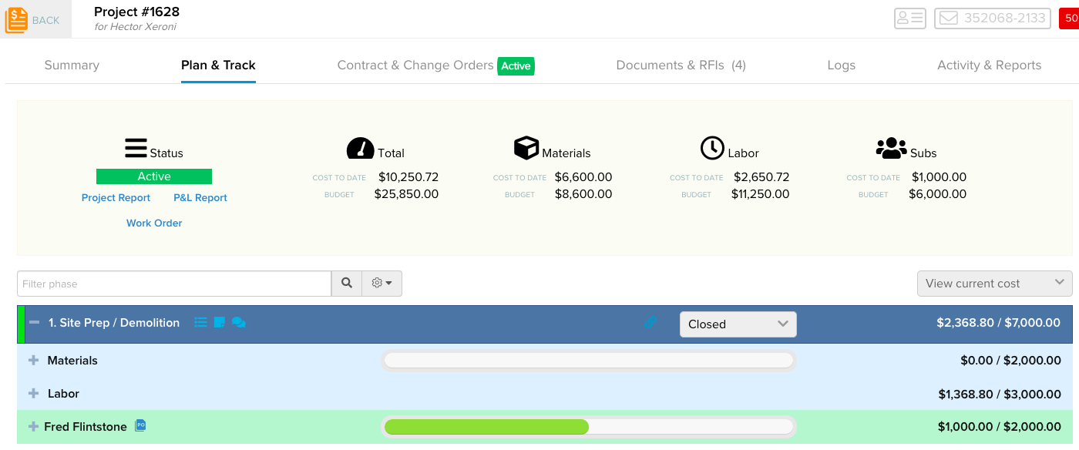Click the pencil edit icon on Site Prep phase

(650, 323)
